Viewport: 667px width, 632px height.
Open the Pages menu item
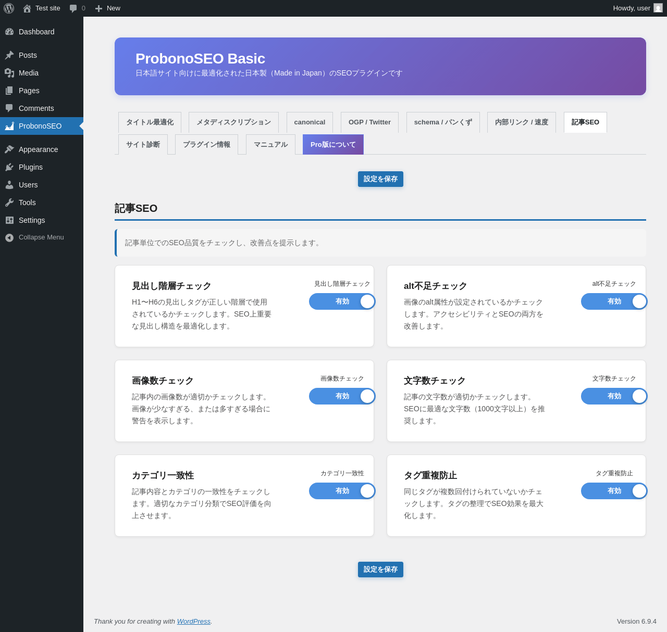(42, 91)
